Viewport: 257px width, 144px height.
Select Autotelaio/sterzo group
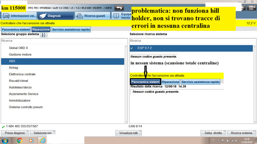(63, 87)
